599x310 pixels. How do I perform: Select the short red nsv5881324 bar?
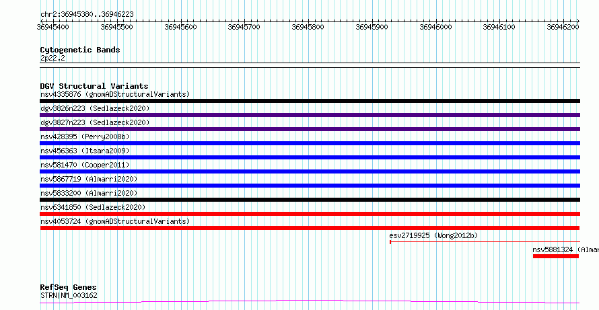pyautogui.click(x=556, y=256)
